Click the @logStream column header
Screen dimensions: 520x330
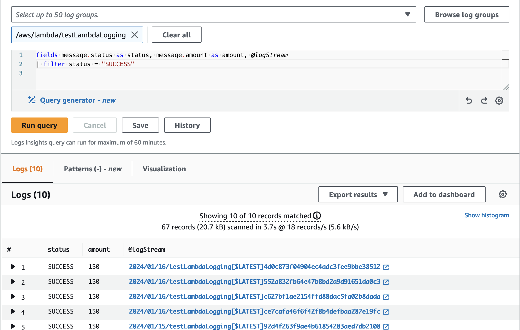point(147,249)
